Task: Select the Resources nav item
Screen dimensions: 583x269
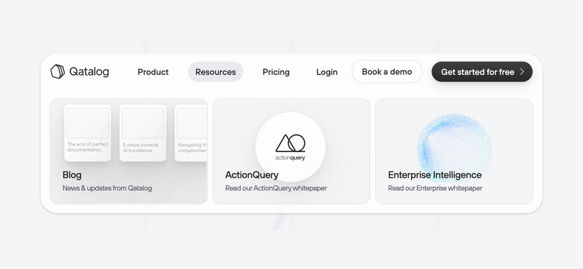Action: click(216, 72)
